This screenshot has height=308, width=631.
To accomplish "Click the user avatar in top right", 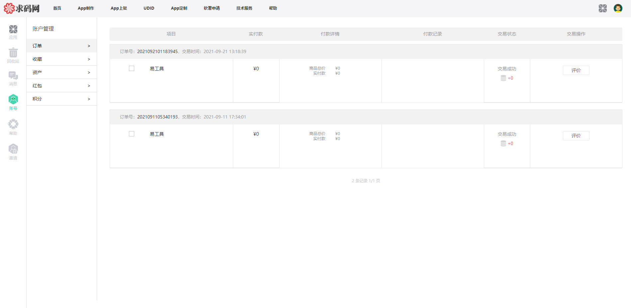I will click(618, 8).
